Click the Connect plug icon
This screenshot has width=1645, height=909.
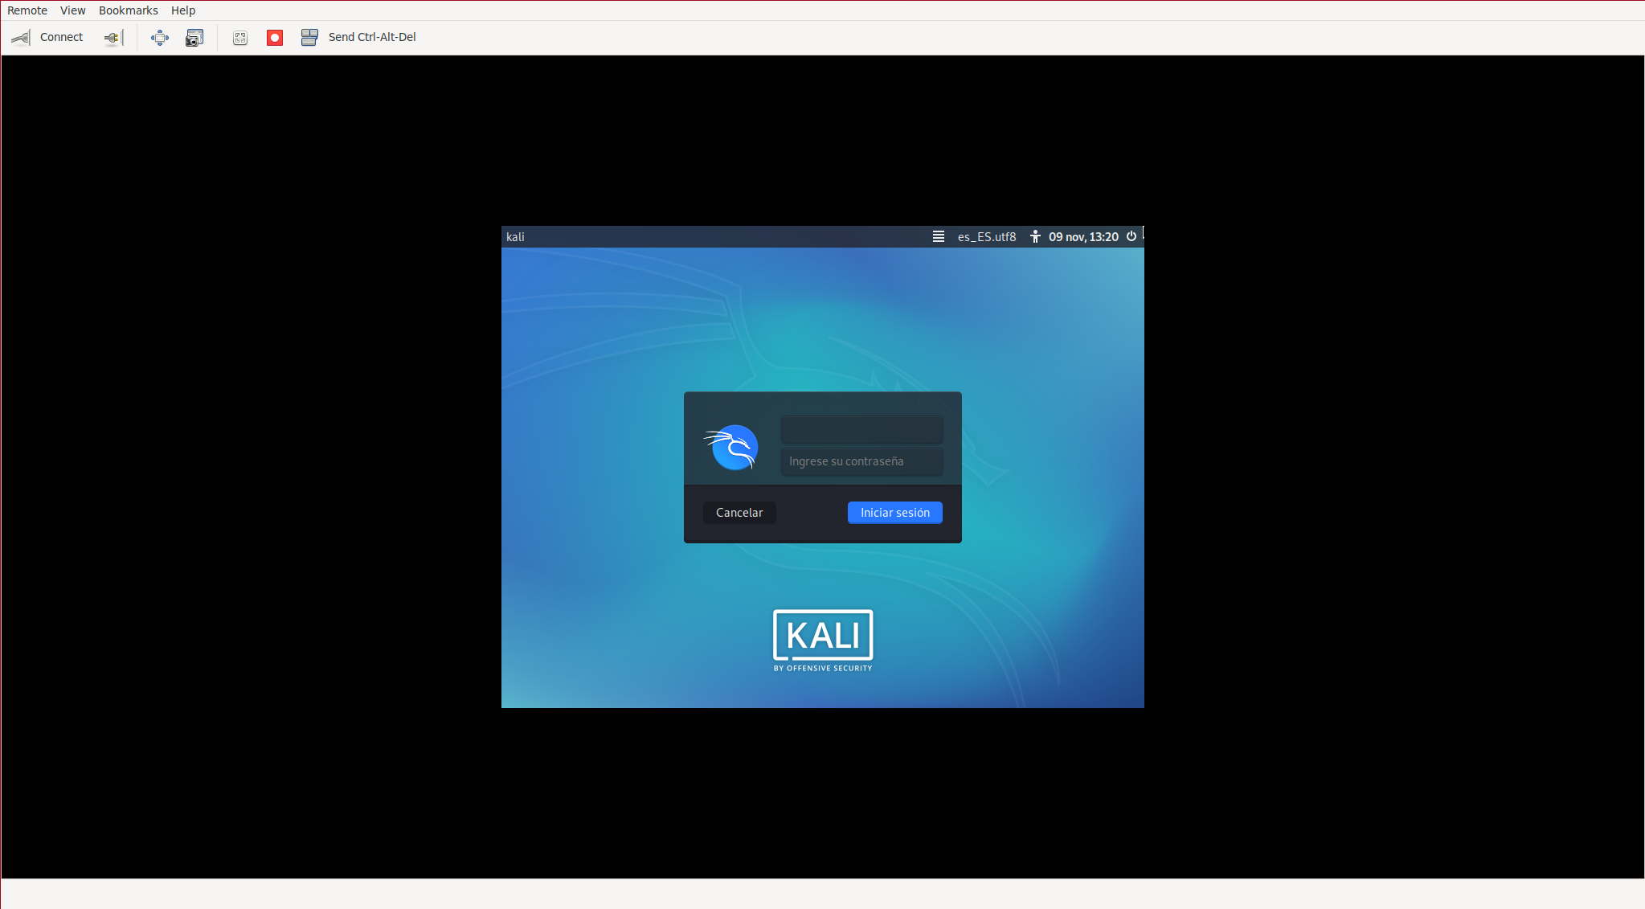[22, 38]
